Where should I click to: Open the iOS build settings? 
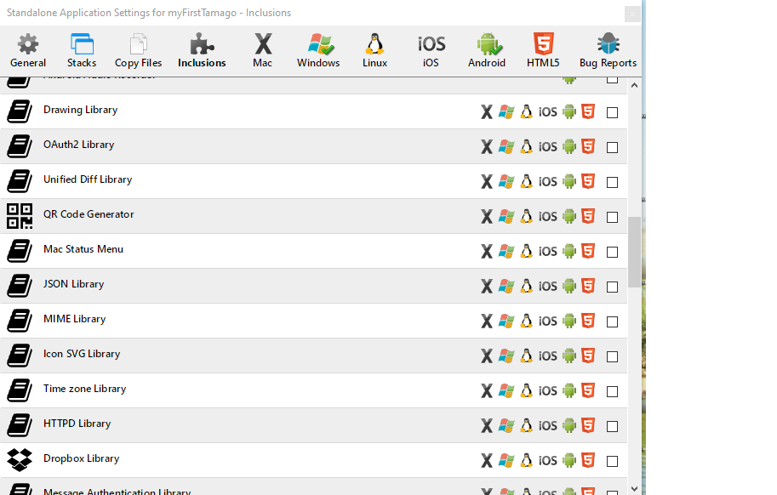431,50
